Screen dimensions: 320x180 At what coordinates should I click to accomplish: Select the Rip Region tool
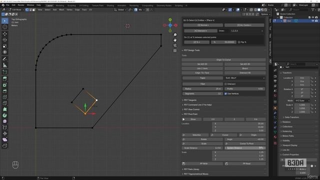pyautogui.click(x=4, y=145)
